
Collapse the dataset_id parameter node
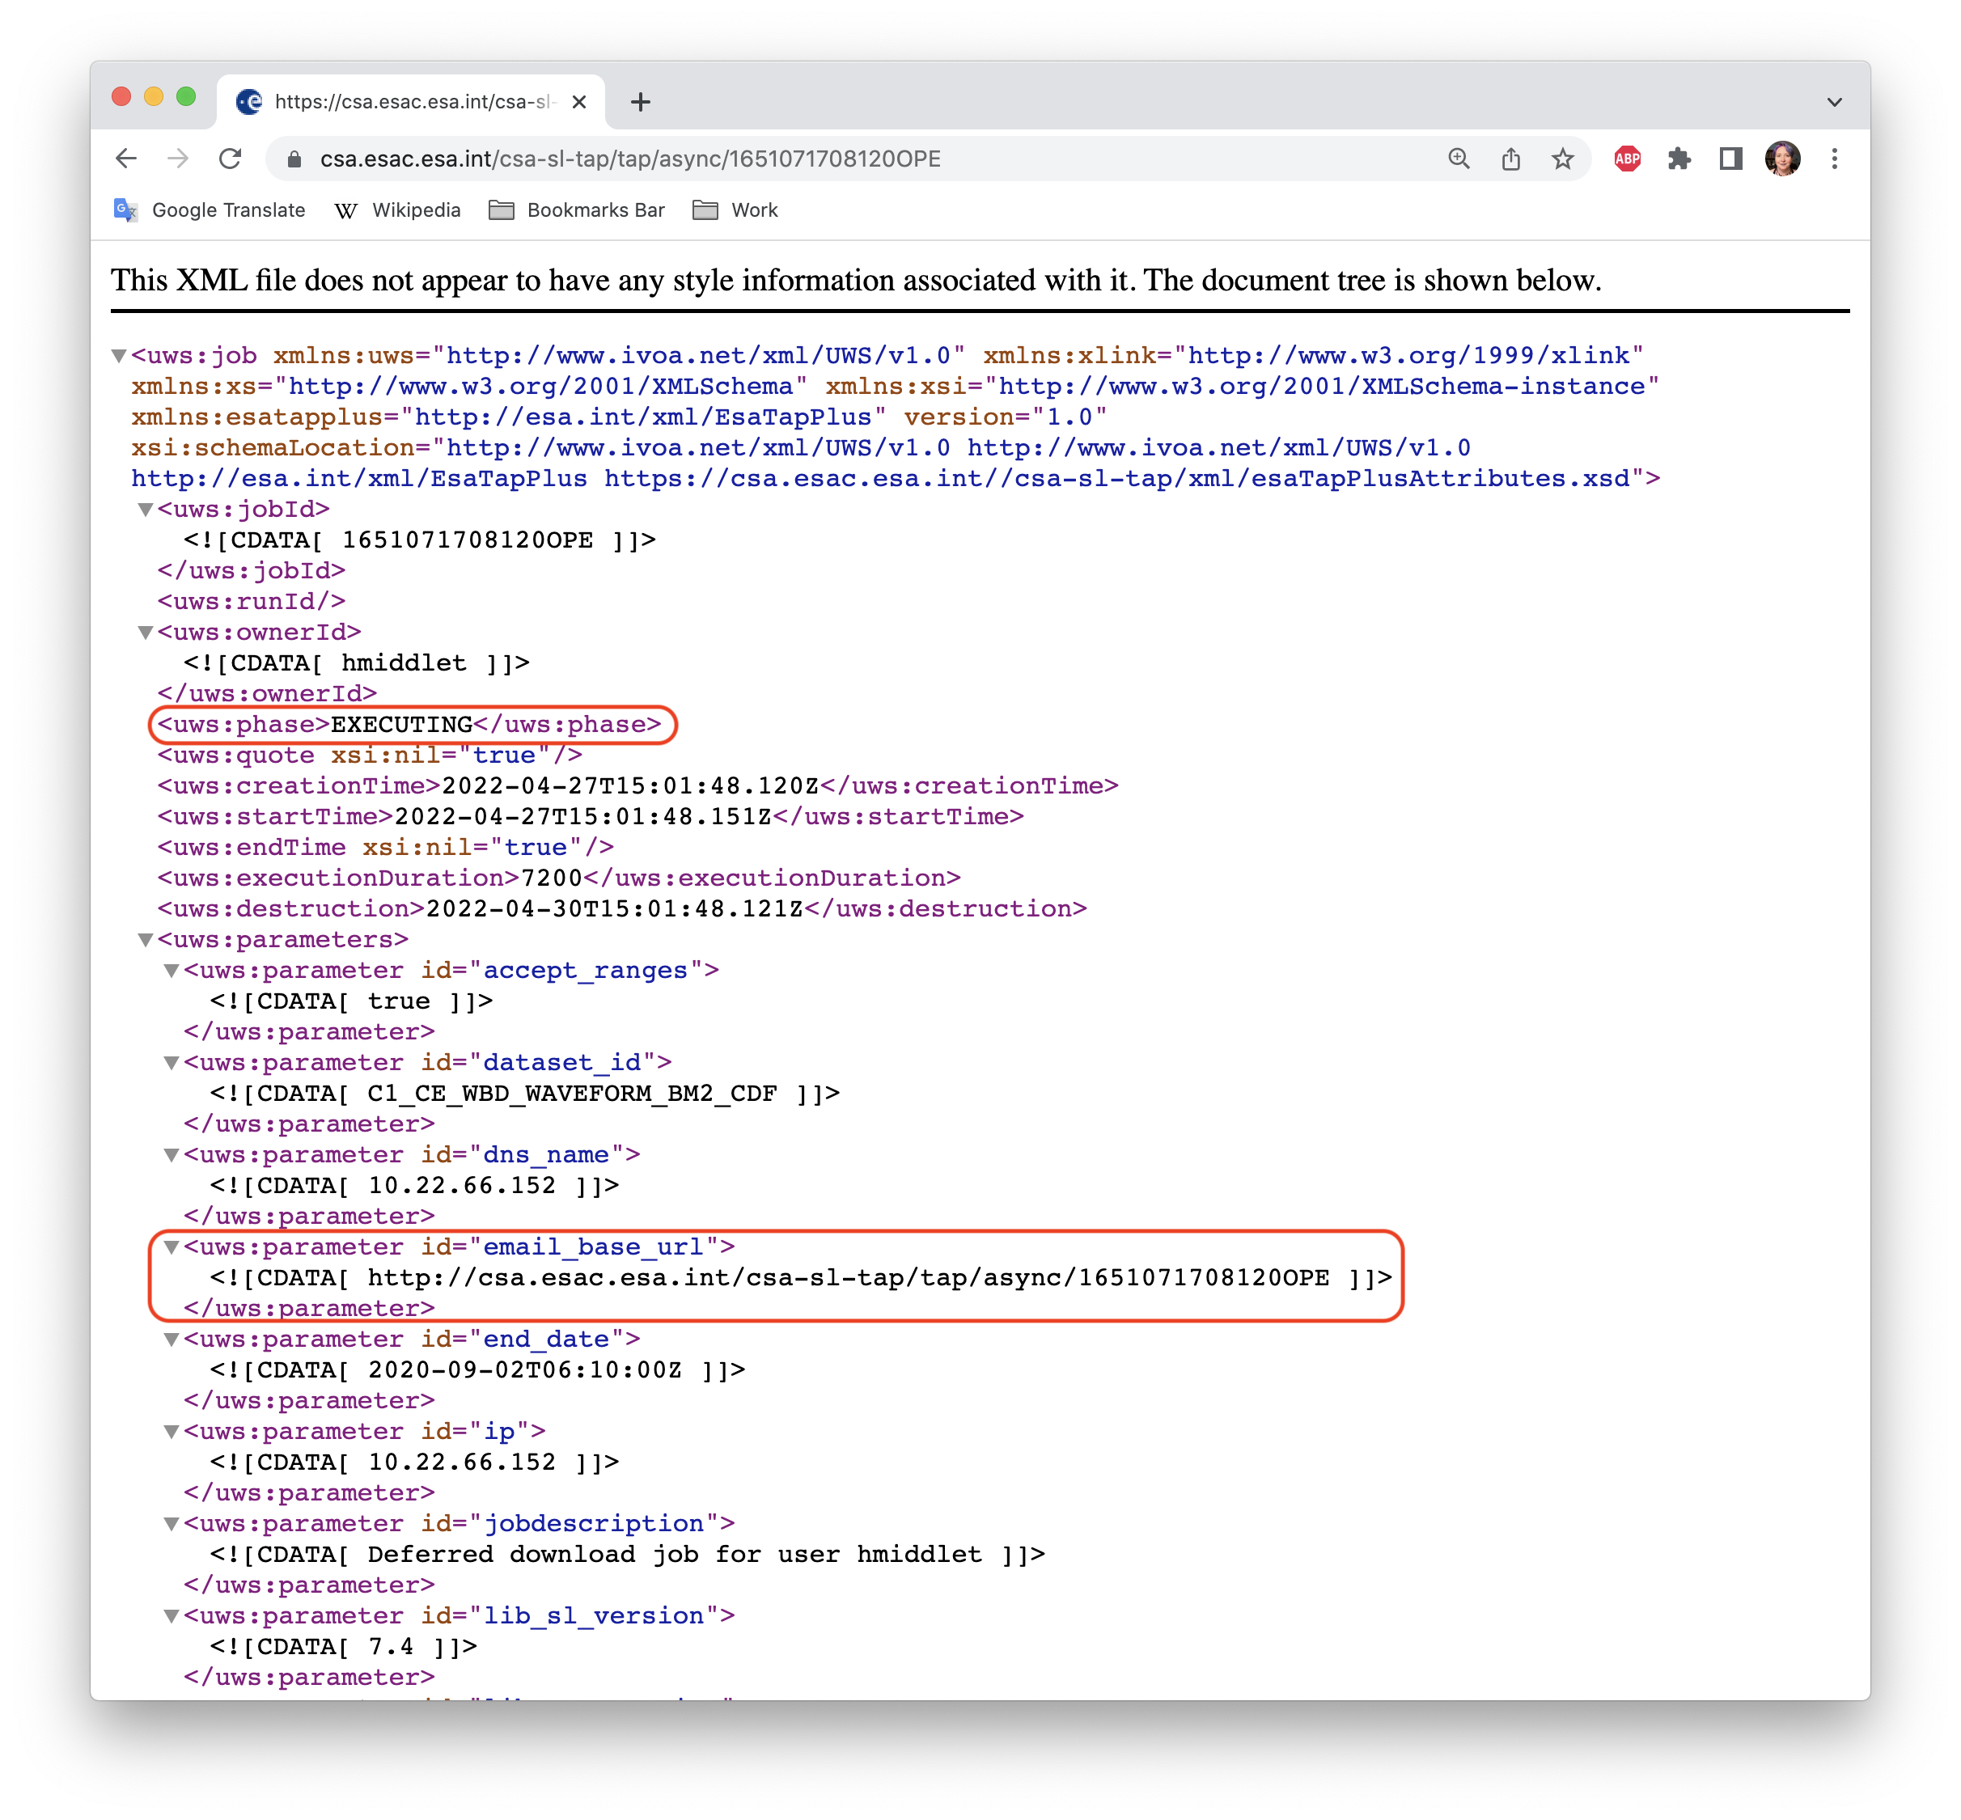point(171,1063)
